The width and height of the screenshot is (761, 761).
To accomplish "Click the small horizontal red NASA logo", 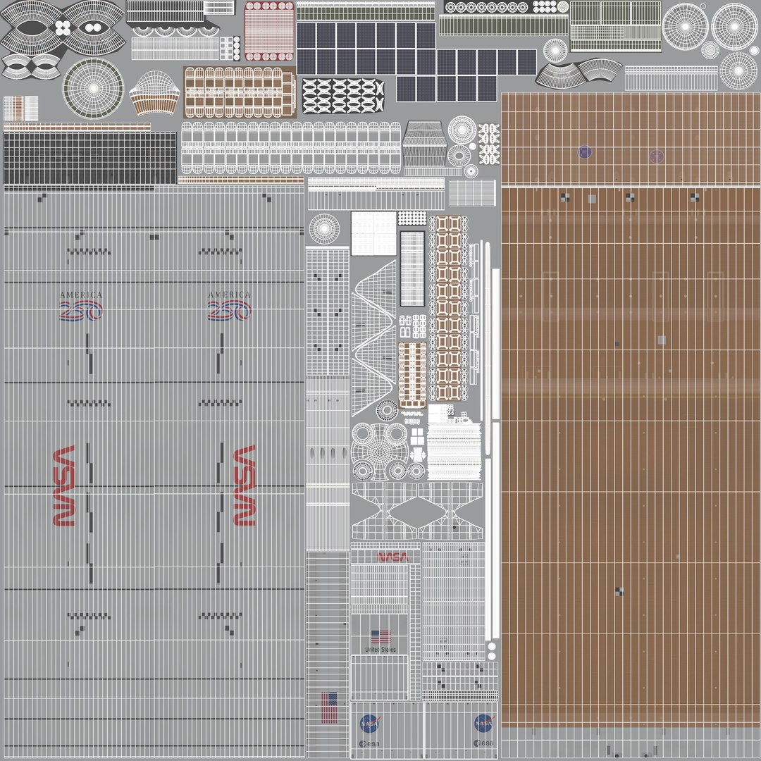I will (392, 557).
